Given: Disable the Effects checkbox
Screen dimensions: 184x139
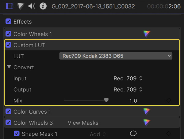Looking at the screenshot, I should pos(8,21).
